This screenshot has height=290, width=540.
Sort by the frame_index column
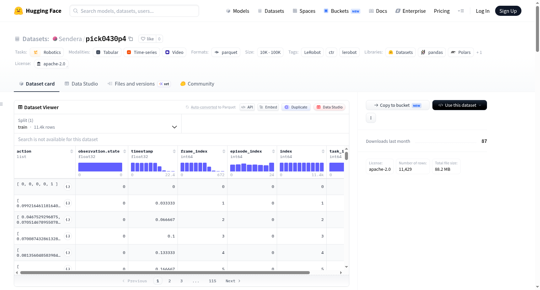(x=224, y=151)
